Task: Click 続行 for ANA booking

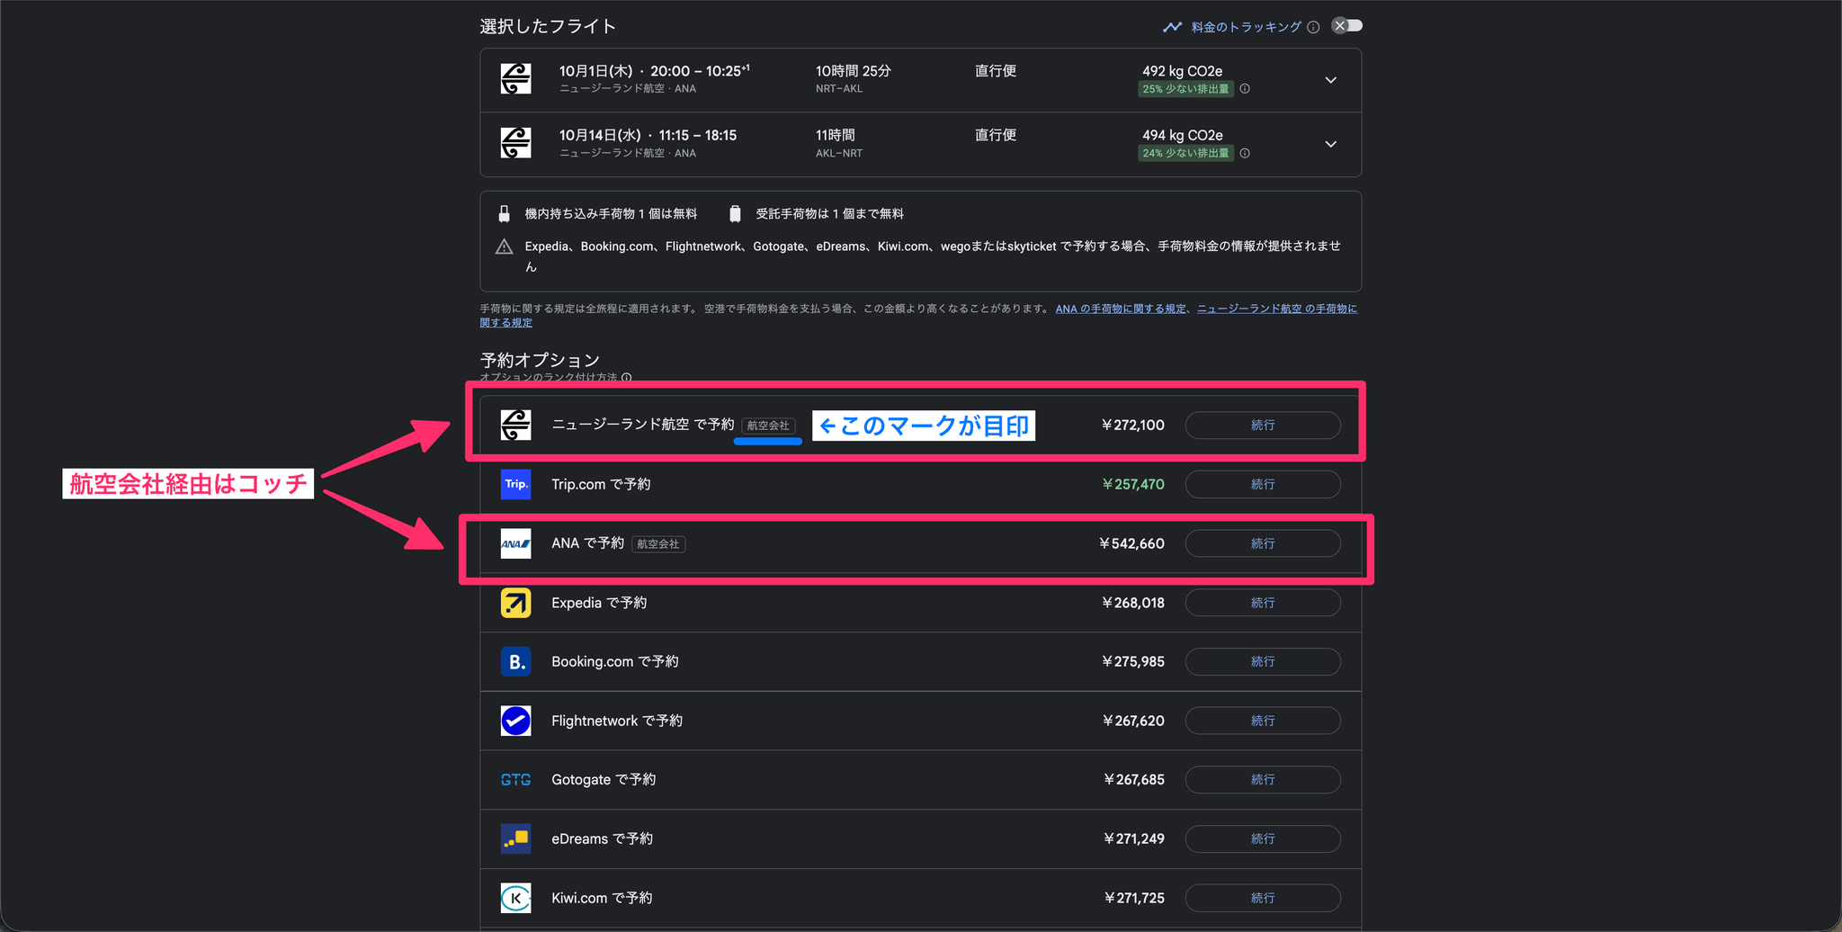Action: tap(1263, 543)
